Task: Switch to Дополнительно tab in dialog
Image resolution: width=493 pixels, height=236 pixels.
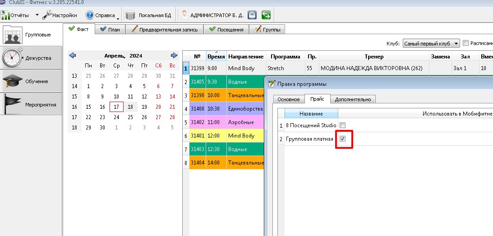Action: coord(353,99)
